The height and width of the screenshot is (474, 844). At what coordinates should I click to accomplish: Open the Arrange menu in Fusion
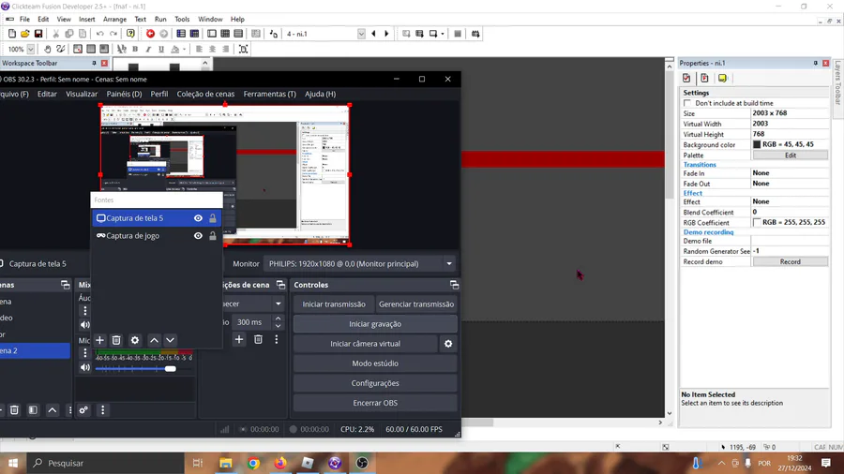pyautogui.click(x=114, y=19)
